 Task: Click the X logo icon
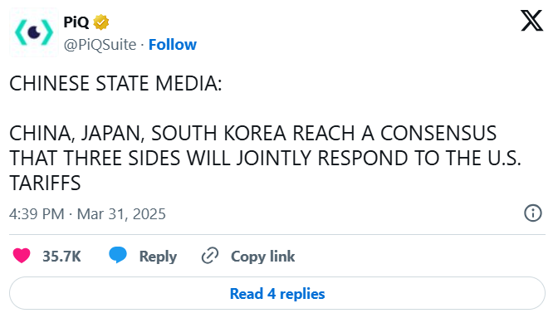(531, 21)
